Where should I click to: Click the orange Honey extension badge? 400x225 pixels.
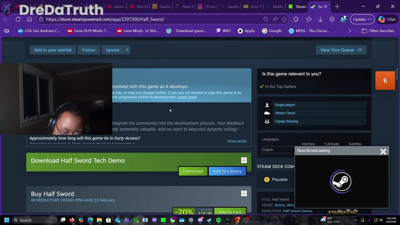[x=385, y=81]
